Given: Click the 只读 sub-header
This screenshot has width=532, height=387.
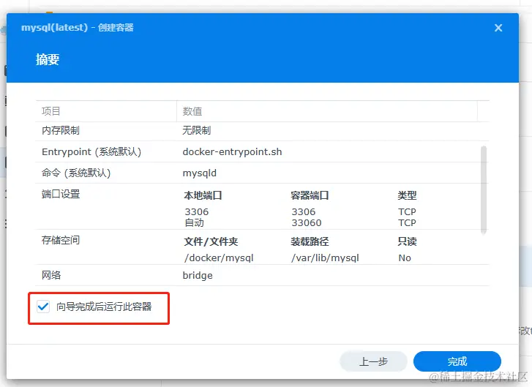Looking at the screenshot, I should (407, 241).
